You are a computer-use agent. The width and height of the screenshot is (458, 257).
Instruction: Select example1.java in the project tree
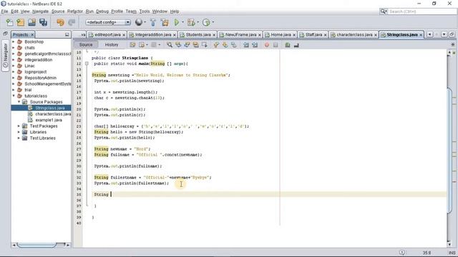click(x=49, y=120)
